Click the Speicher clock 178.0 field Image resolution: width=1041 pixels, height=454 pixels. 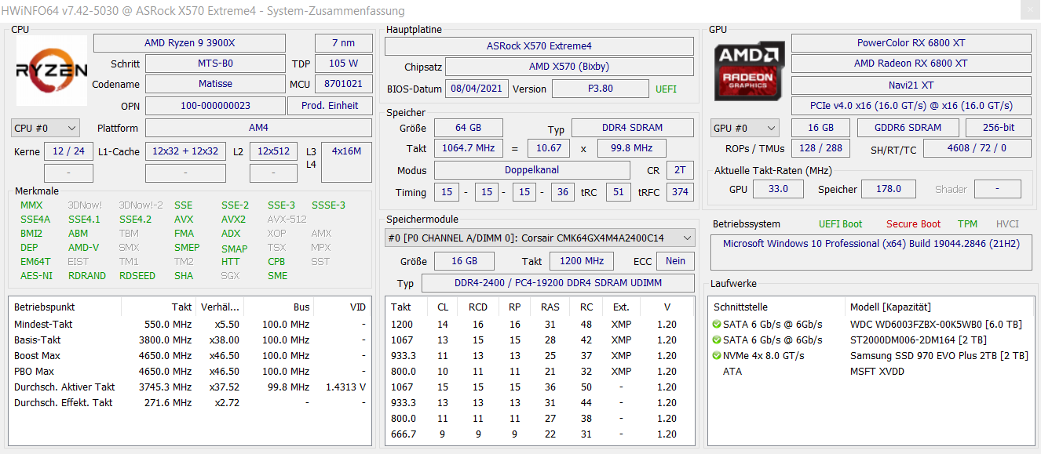click(888, 189)
